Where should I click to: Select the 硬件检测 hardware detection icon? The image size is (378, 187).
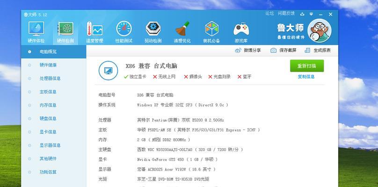click(x=65, y=29)
